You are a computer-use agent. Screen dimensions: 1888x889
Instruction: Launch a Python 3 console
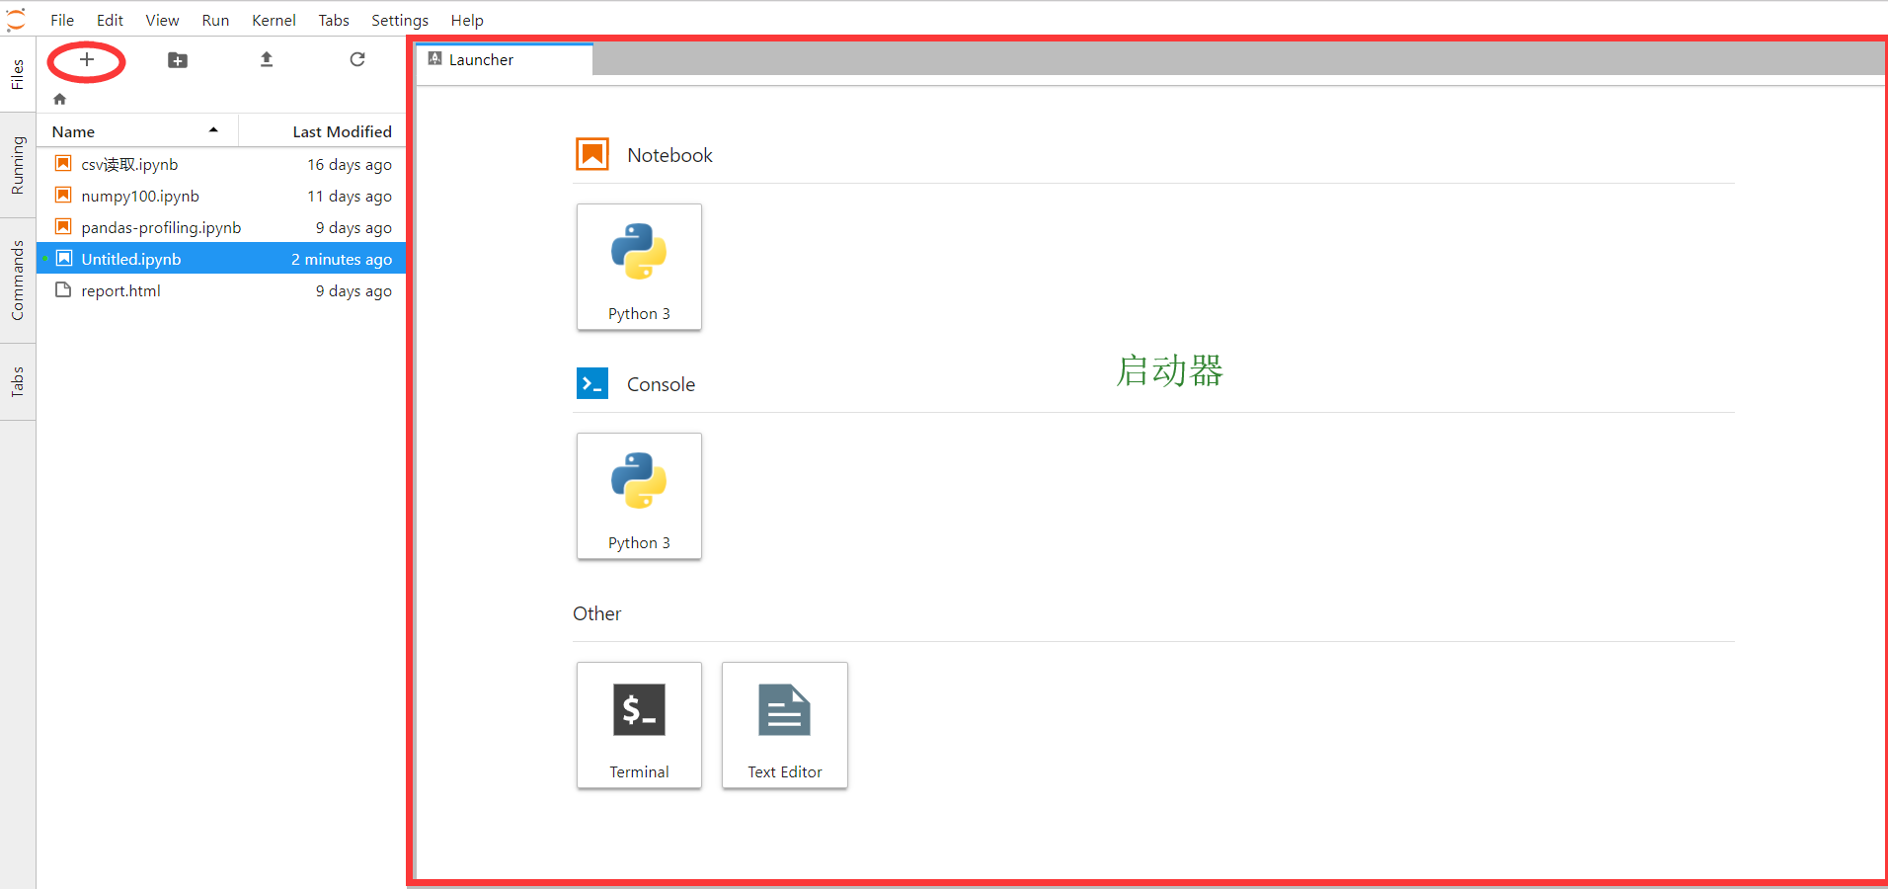click(639, 496)
